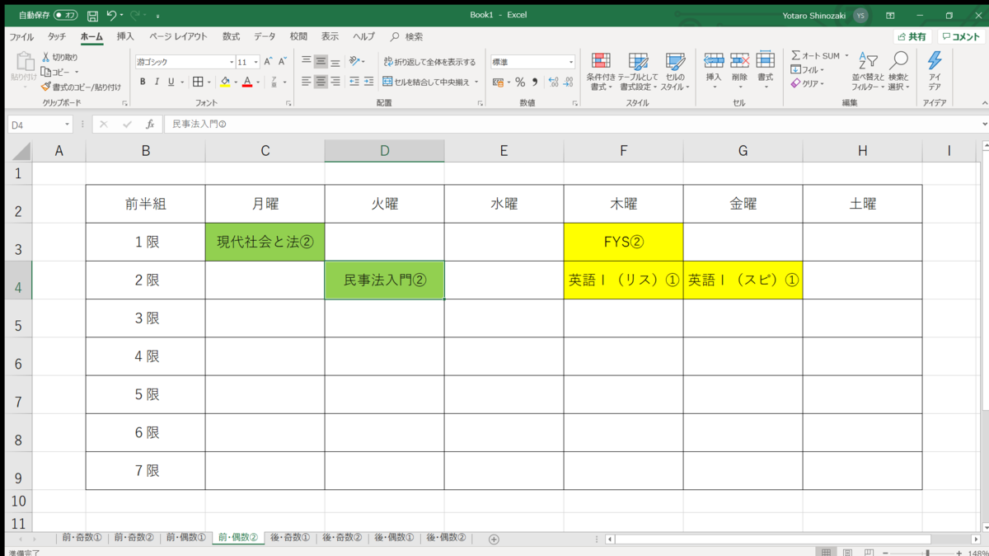Decrease decimal places
989x556 pixels.
[569, 82]
